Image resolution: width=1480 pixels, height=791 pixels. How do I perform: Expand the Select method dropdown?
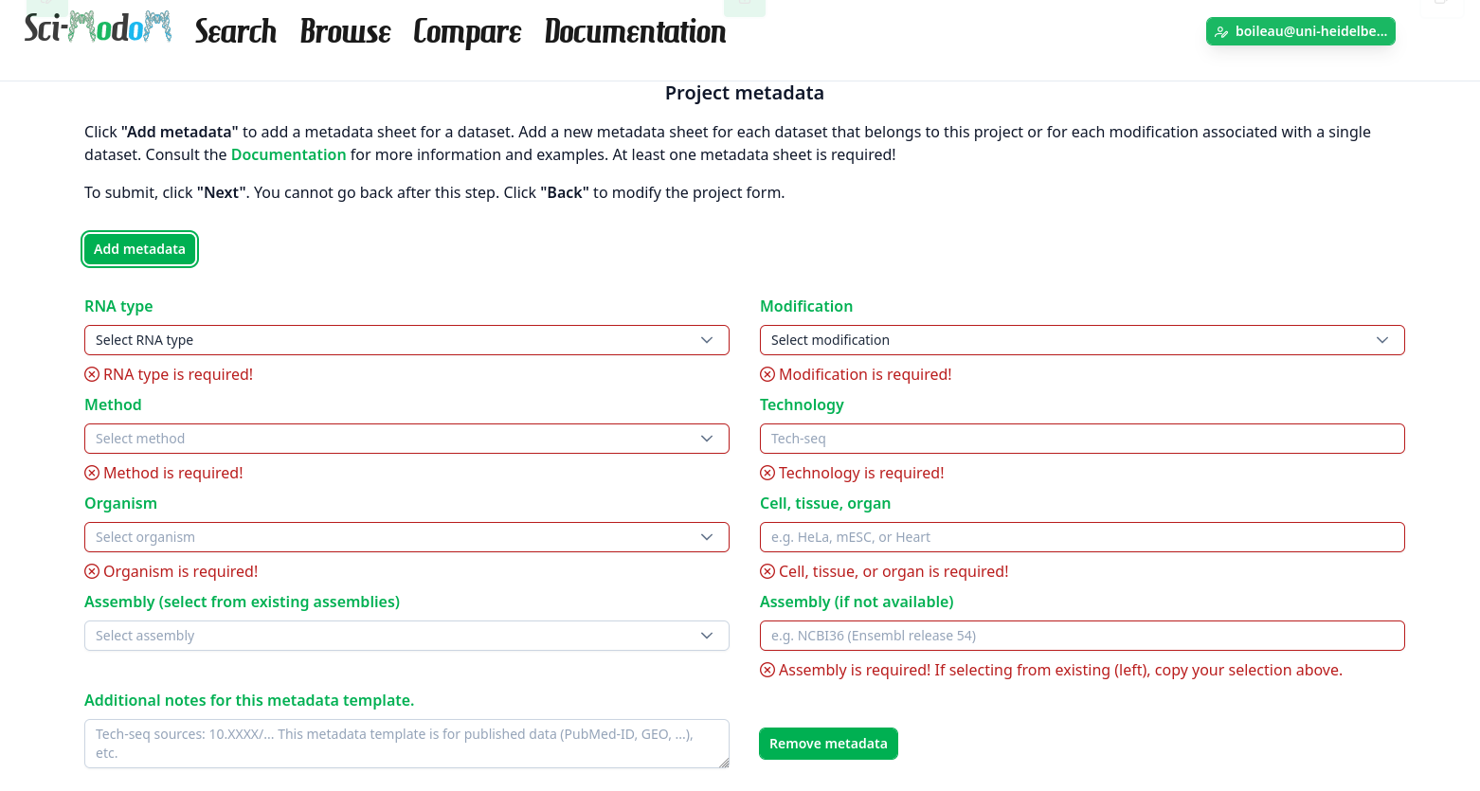[x=406, y=439]
